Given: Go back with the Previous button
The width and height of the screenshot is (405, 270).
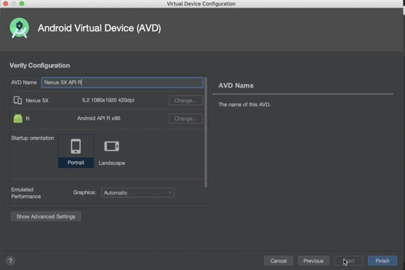Looking at the screenshot, I should [x=314, y=261].
